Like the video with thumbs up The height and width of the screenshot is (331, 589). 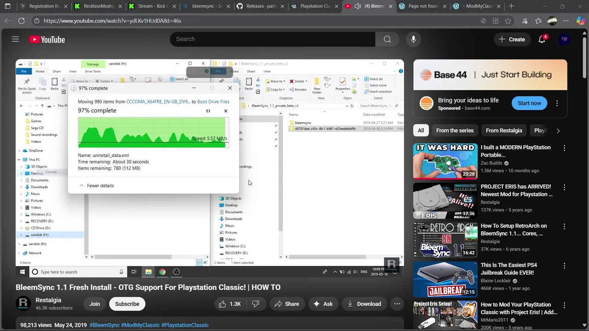click(230, 304)
